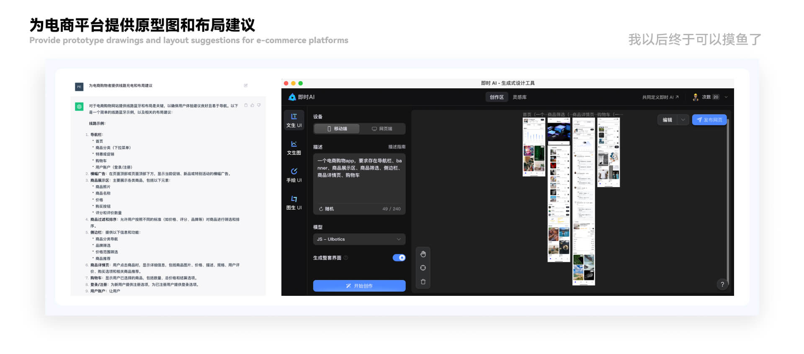
Task: Switch to the 灵感库 tab
Action: 520,97
